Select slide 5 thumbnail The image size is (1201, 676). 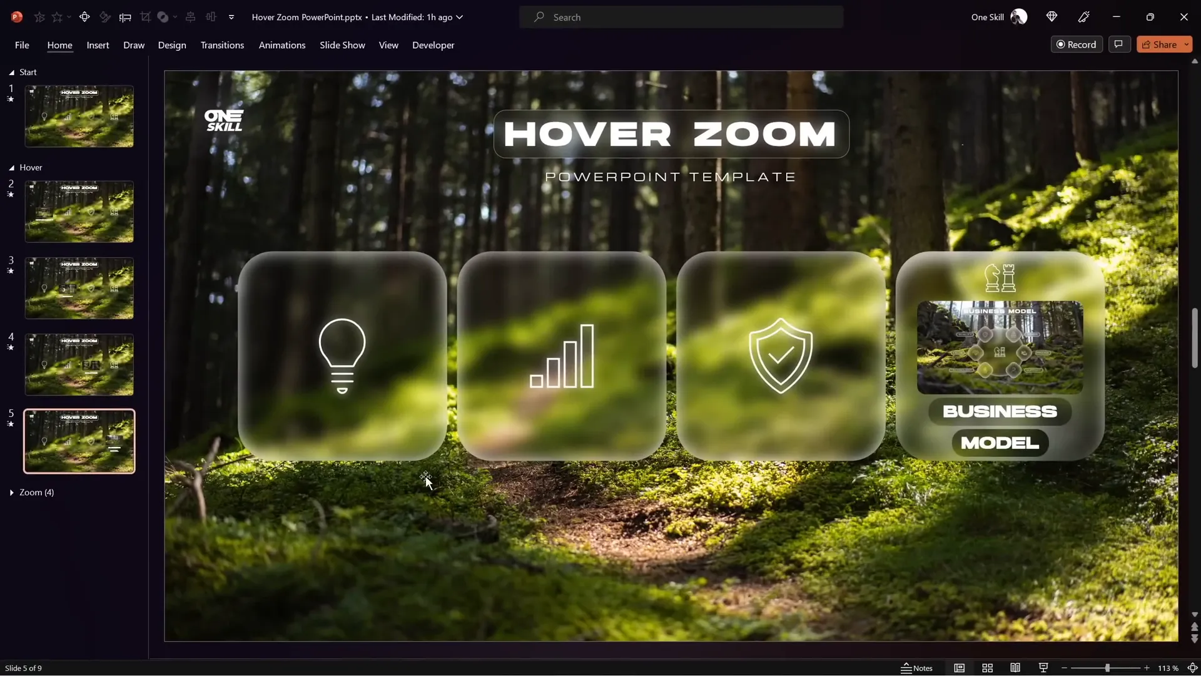point(79,441)
